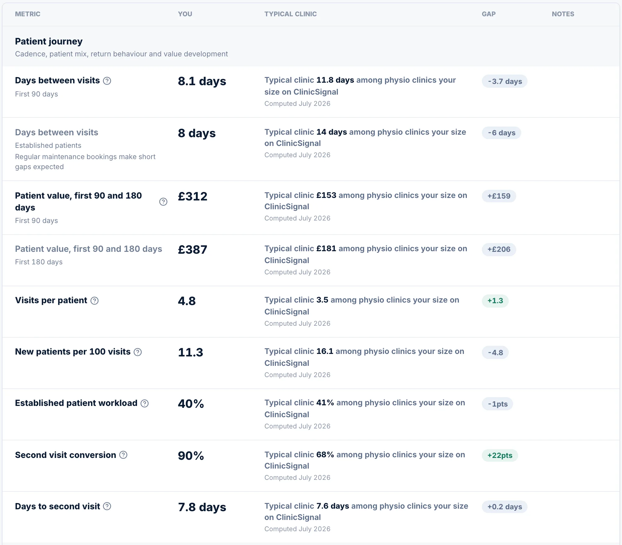622x545 pixels.
Task: Click the -6 days gap badge
Action: (501, 133)
